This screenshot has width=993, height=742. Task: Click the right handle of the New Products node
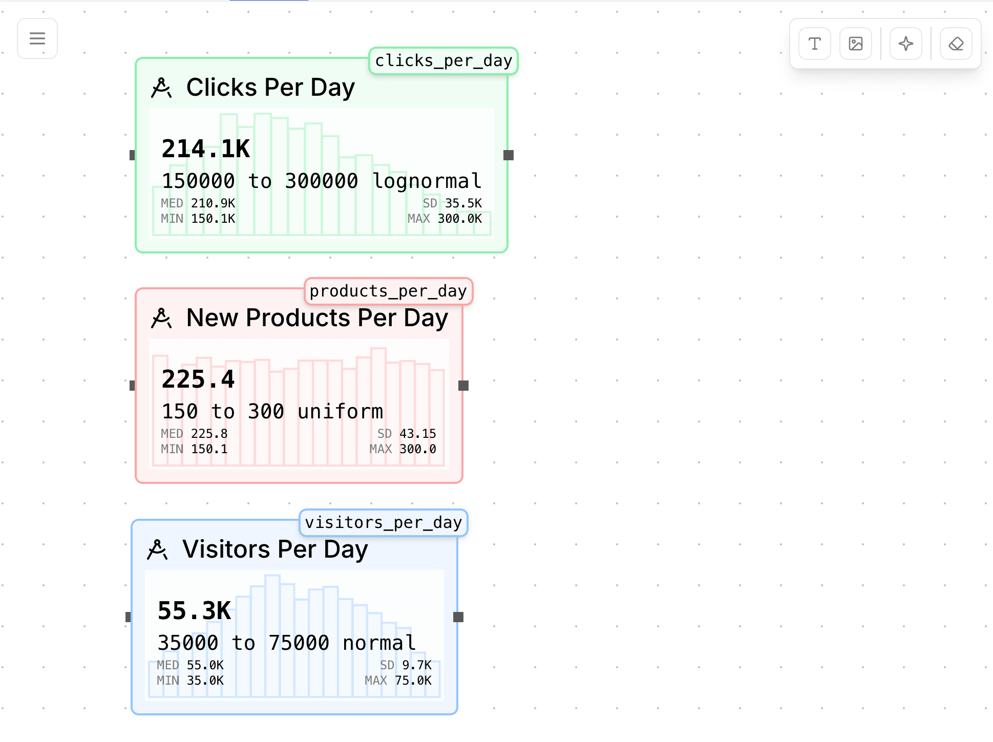(x=463, y=386)
